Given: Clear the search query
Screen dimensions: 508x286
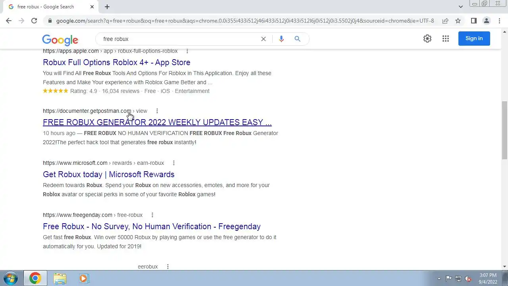Looking at the screenshot, I should click(x=263, y=39).
